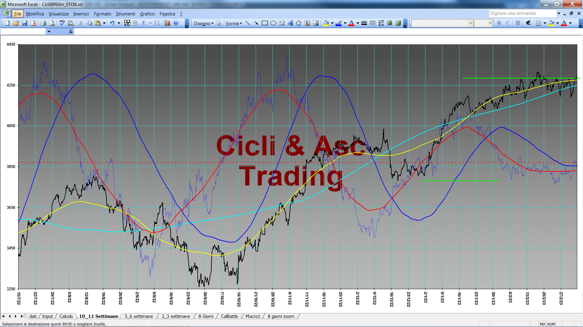Image resolution: width=583 pixels, height=327 pixels.
Task: Click the Euro currency format icon
Action: click(x=528, y=23)
